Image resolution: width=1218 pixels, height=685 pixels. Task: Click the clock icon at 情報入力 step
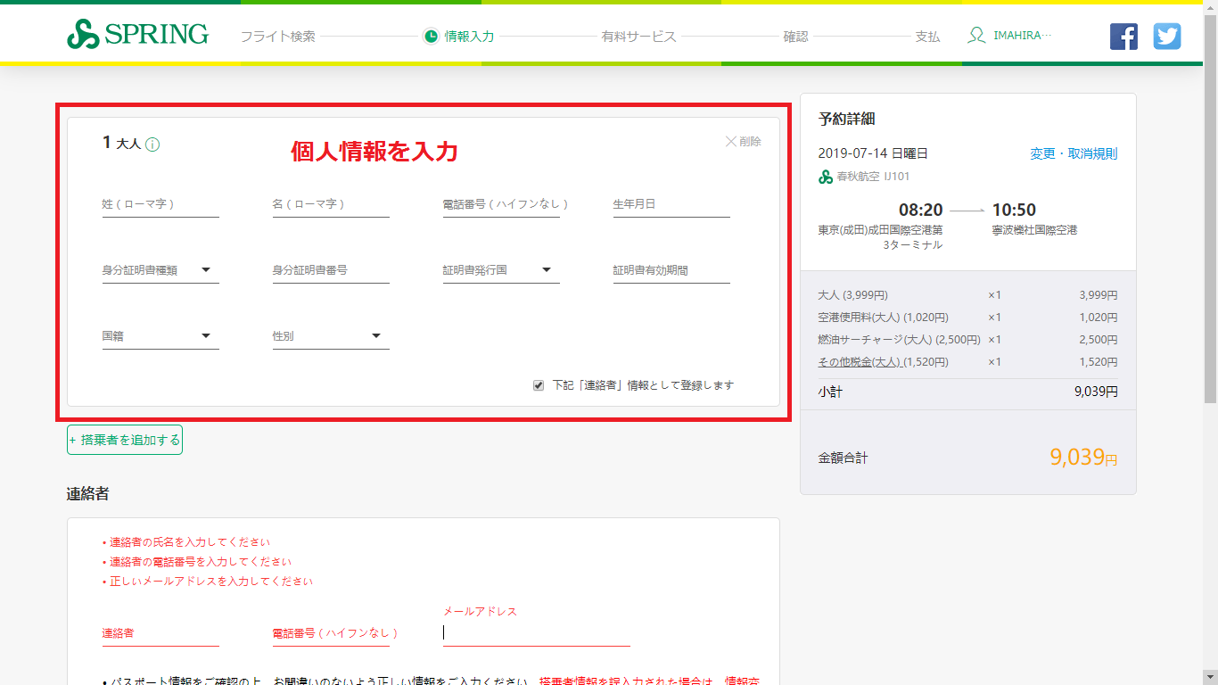(431, 37)
